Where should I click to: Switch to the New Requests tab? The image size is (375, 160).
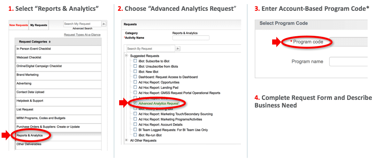click(19, 25)
